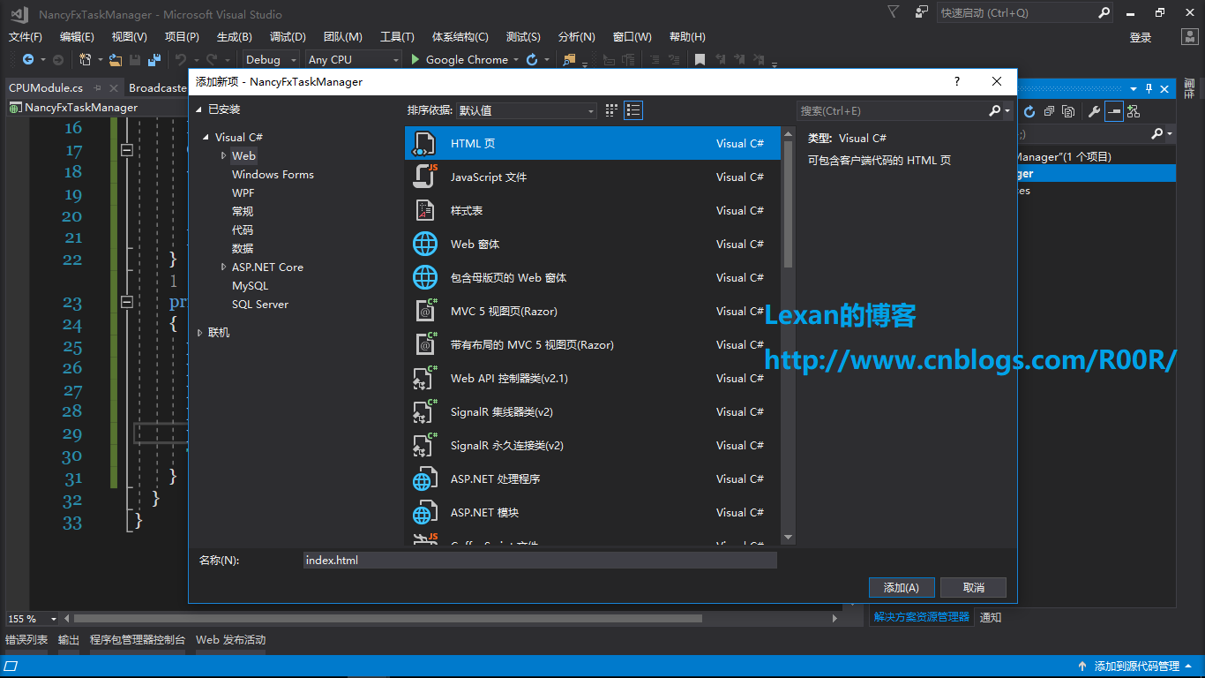
Task: Click the template list vertical scrollbar
Action: tap(788, 335)
